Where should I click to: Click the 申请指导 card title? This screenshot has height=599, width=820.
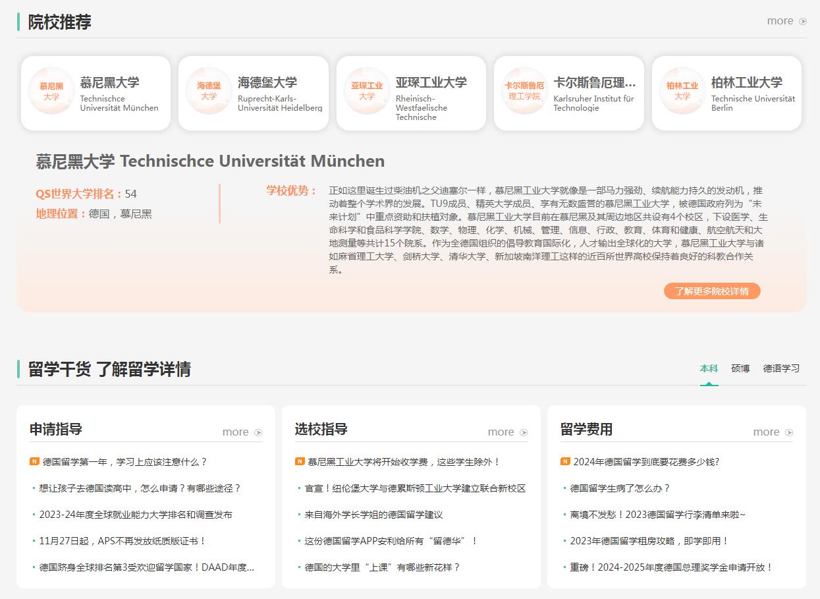coord(56,430)
